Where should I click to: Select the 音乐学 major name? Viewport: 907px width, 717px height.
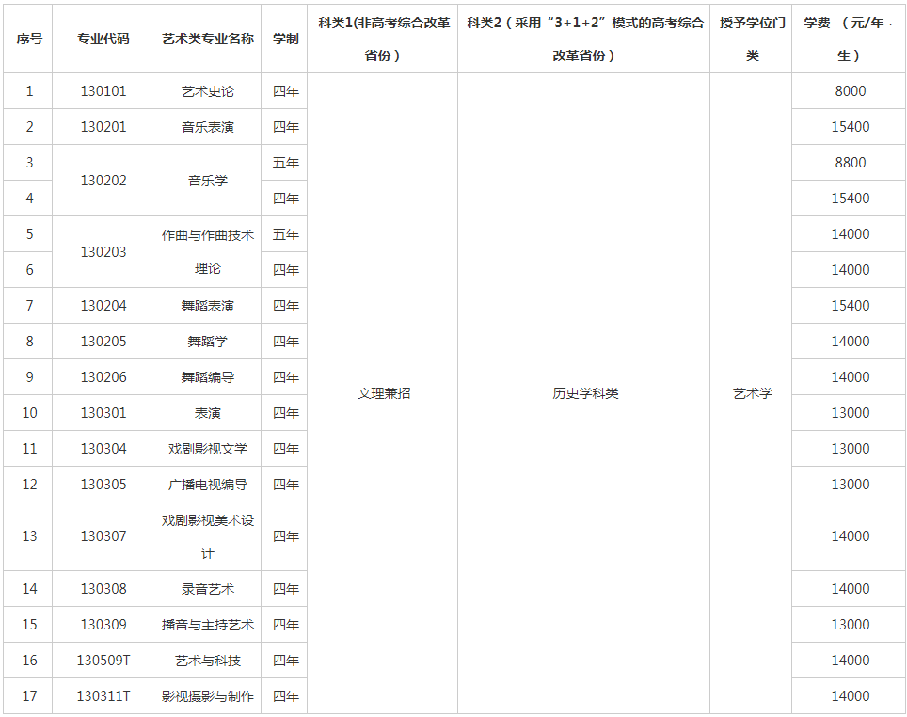coord(208,181)
